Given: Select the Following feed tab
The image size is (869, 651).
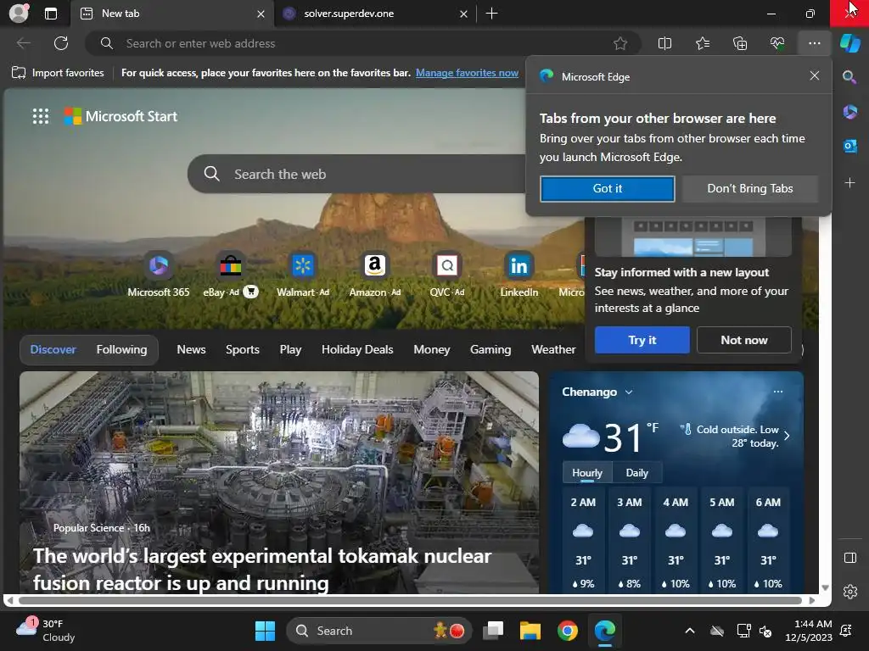Looking at the screenshot, I should tap(121, 349).
